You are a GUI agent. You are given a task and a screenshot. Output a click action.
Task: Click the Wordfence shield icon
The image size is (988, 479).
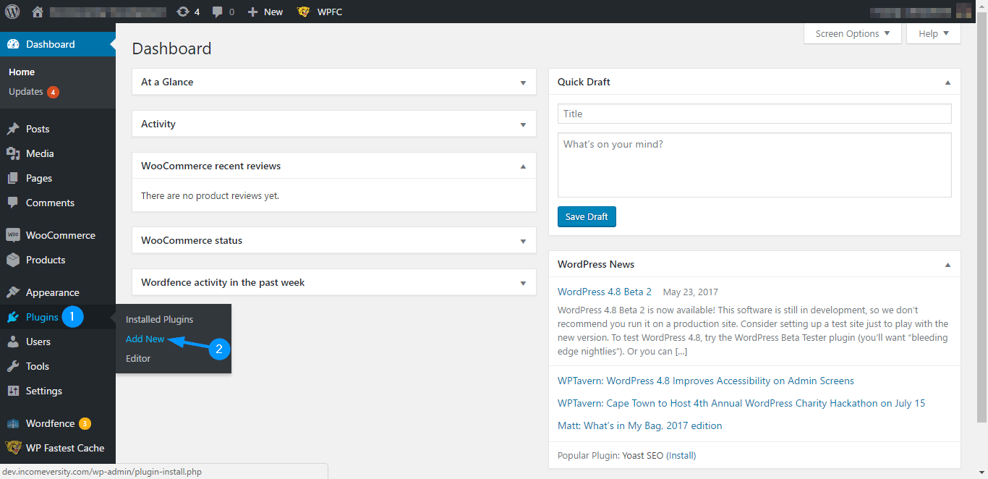click(13, 423)
